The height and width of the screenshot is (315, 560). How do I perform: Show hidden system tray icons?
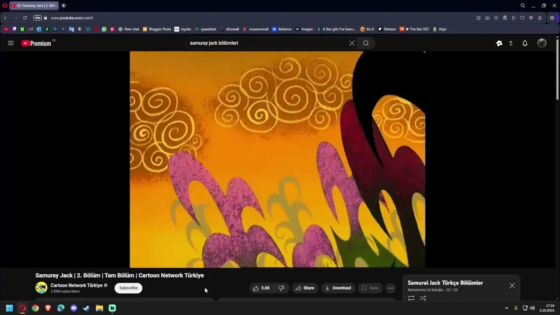pyautogui.click(x=507, y=308)
